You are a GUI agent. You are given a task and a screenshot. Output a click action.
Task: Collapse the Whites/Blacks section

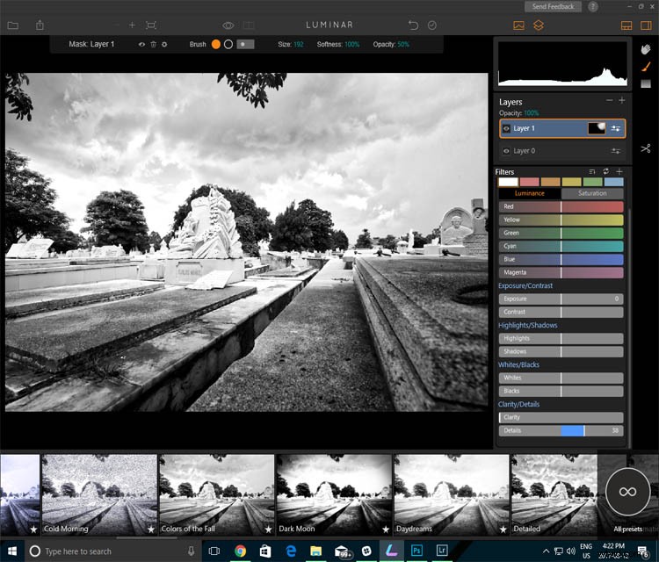click(518, 364)
